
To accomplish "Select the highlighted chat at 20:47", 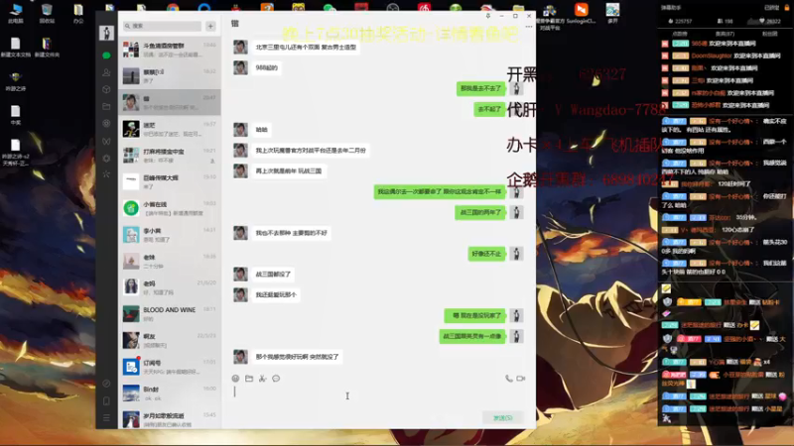I will pos(169,102).
